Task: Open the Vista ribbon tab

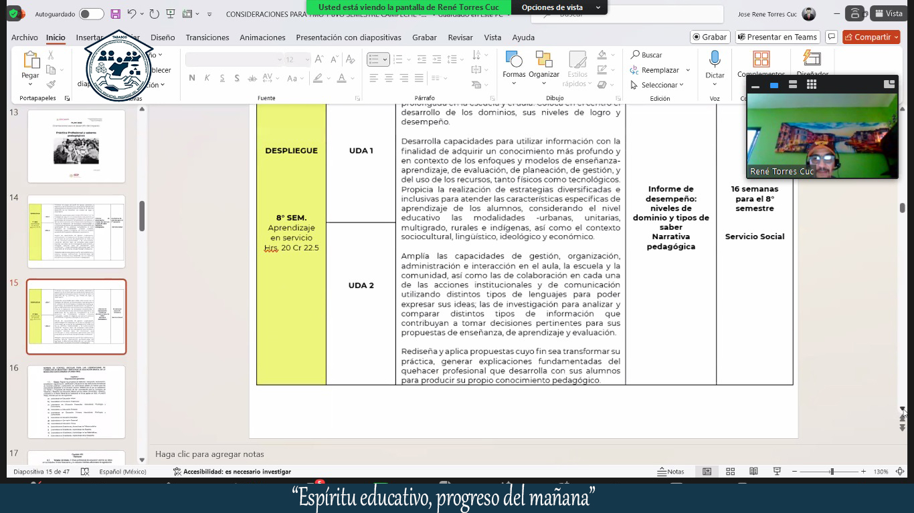Action: tap(492, 37)
